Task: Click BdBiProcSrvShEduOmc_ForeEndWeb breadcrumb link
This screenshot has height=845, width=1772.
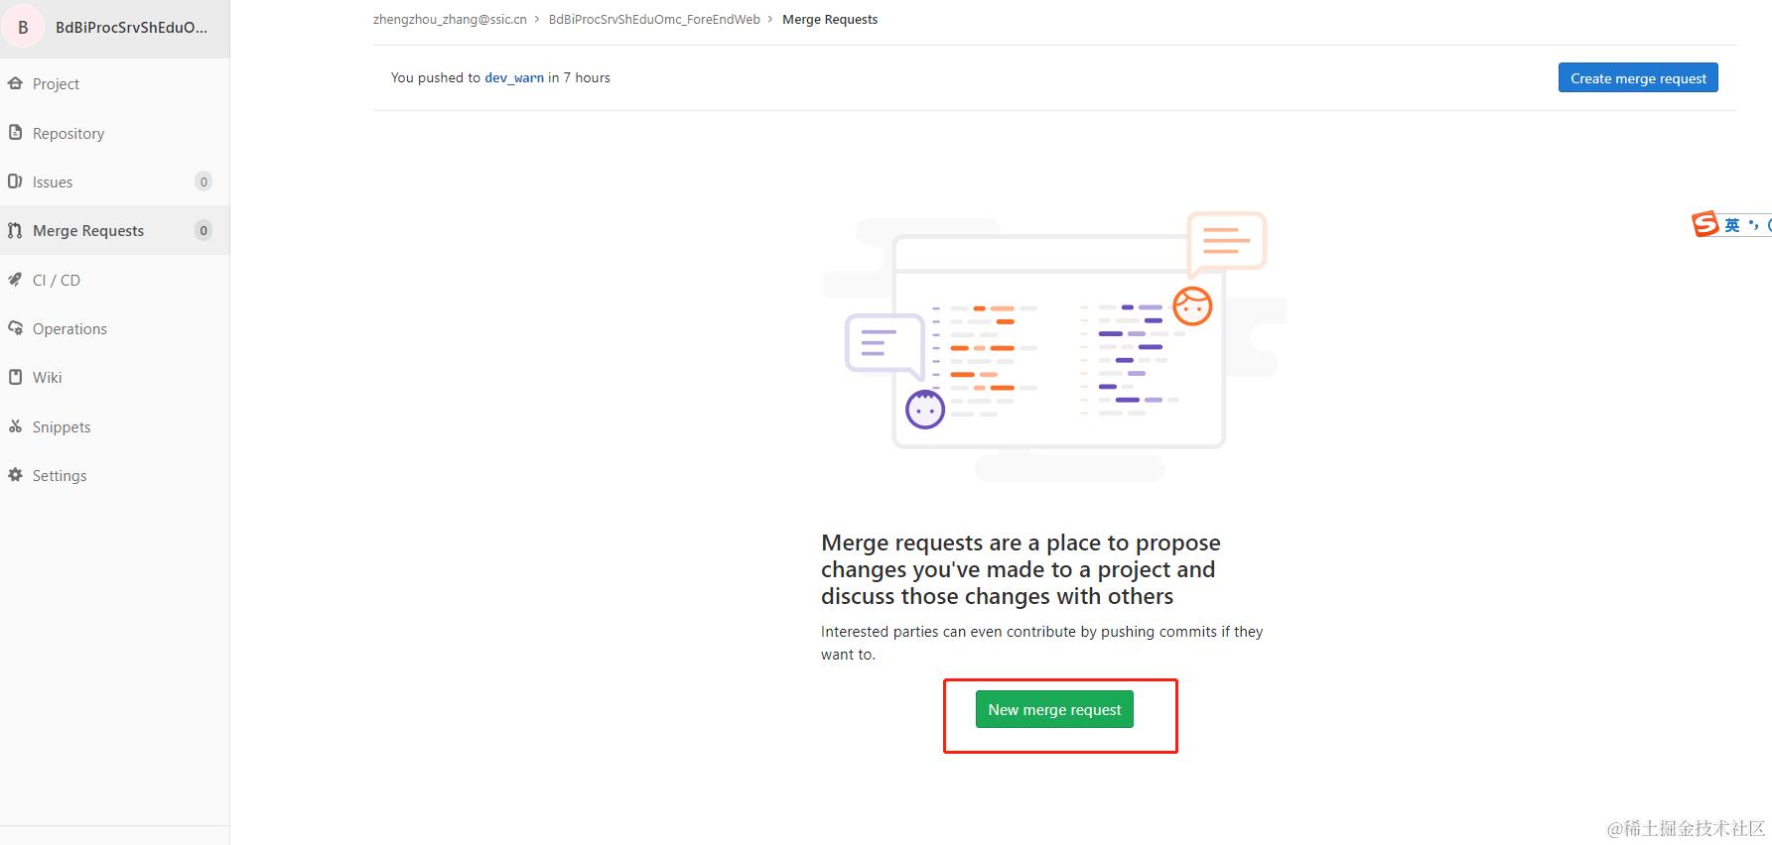Action: click(654, 19)
